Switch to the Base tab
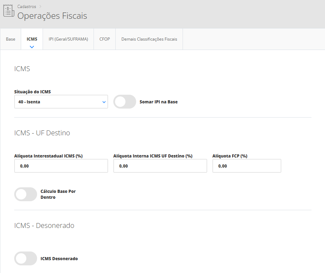This screenshot has width=325, height=273. 11,39
